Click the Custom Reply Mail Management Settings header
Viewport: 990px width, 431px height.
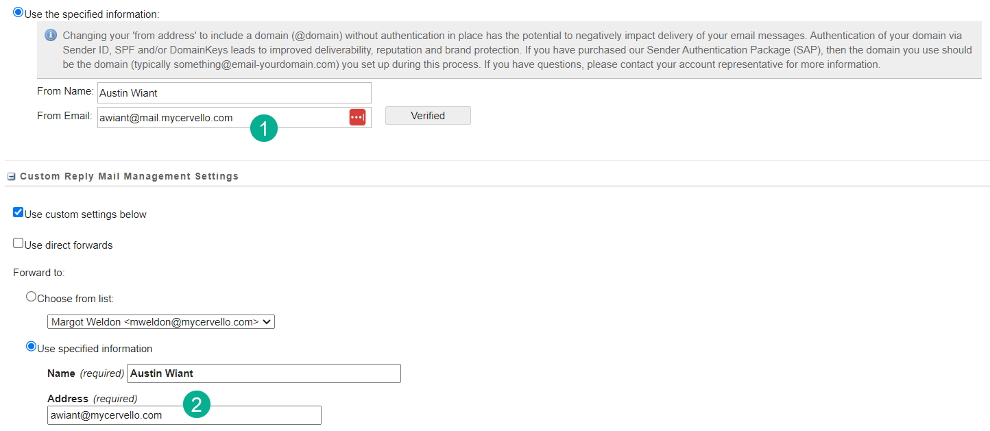(x=128, y=176)
